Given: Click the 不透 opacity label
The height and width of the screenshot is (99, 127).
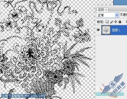Looking at the screenshot, I should tap(123, 15).
